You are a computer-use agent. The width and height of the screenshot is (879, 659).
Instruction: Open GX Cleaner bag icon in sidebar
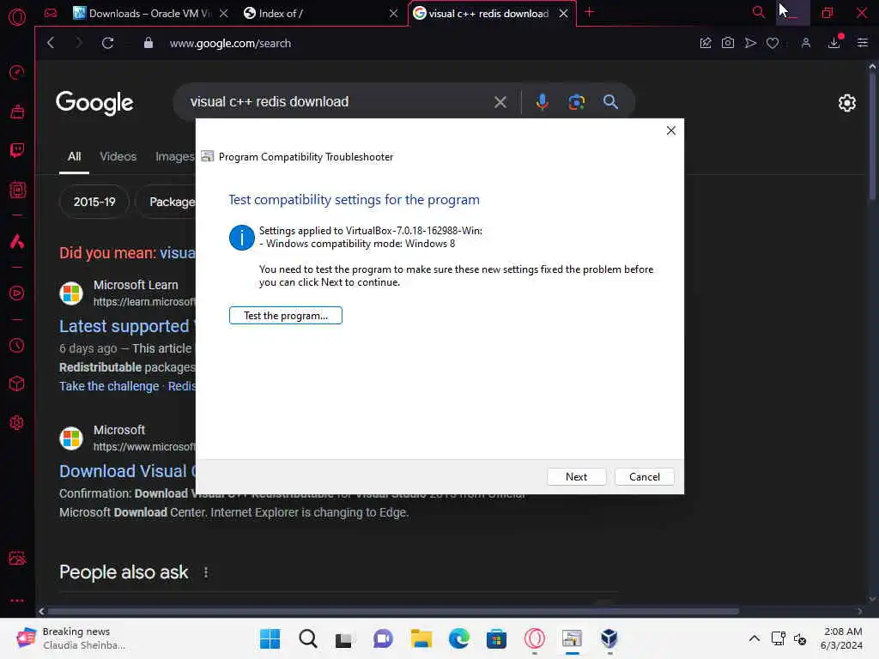(x=17, y=112)
